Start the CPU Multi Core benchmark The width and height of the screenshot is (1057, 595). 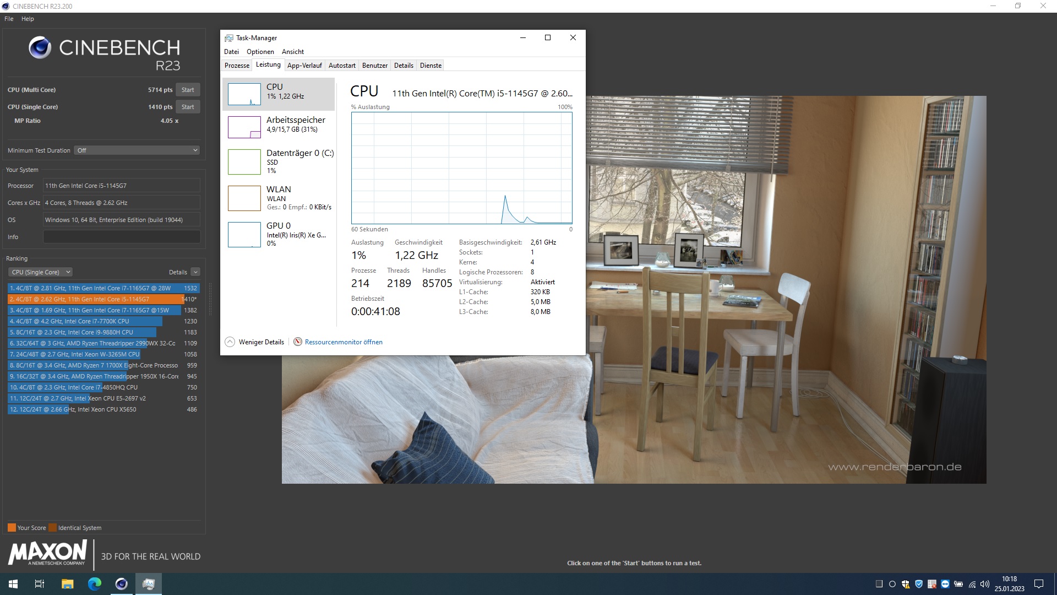(187, 89)
